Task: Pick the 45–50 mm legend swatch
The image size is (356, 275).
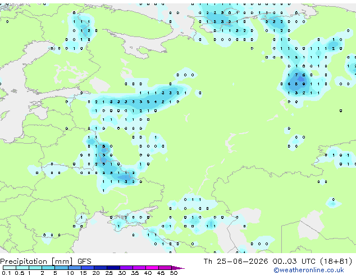Action: click(165, 268)
